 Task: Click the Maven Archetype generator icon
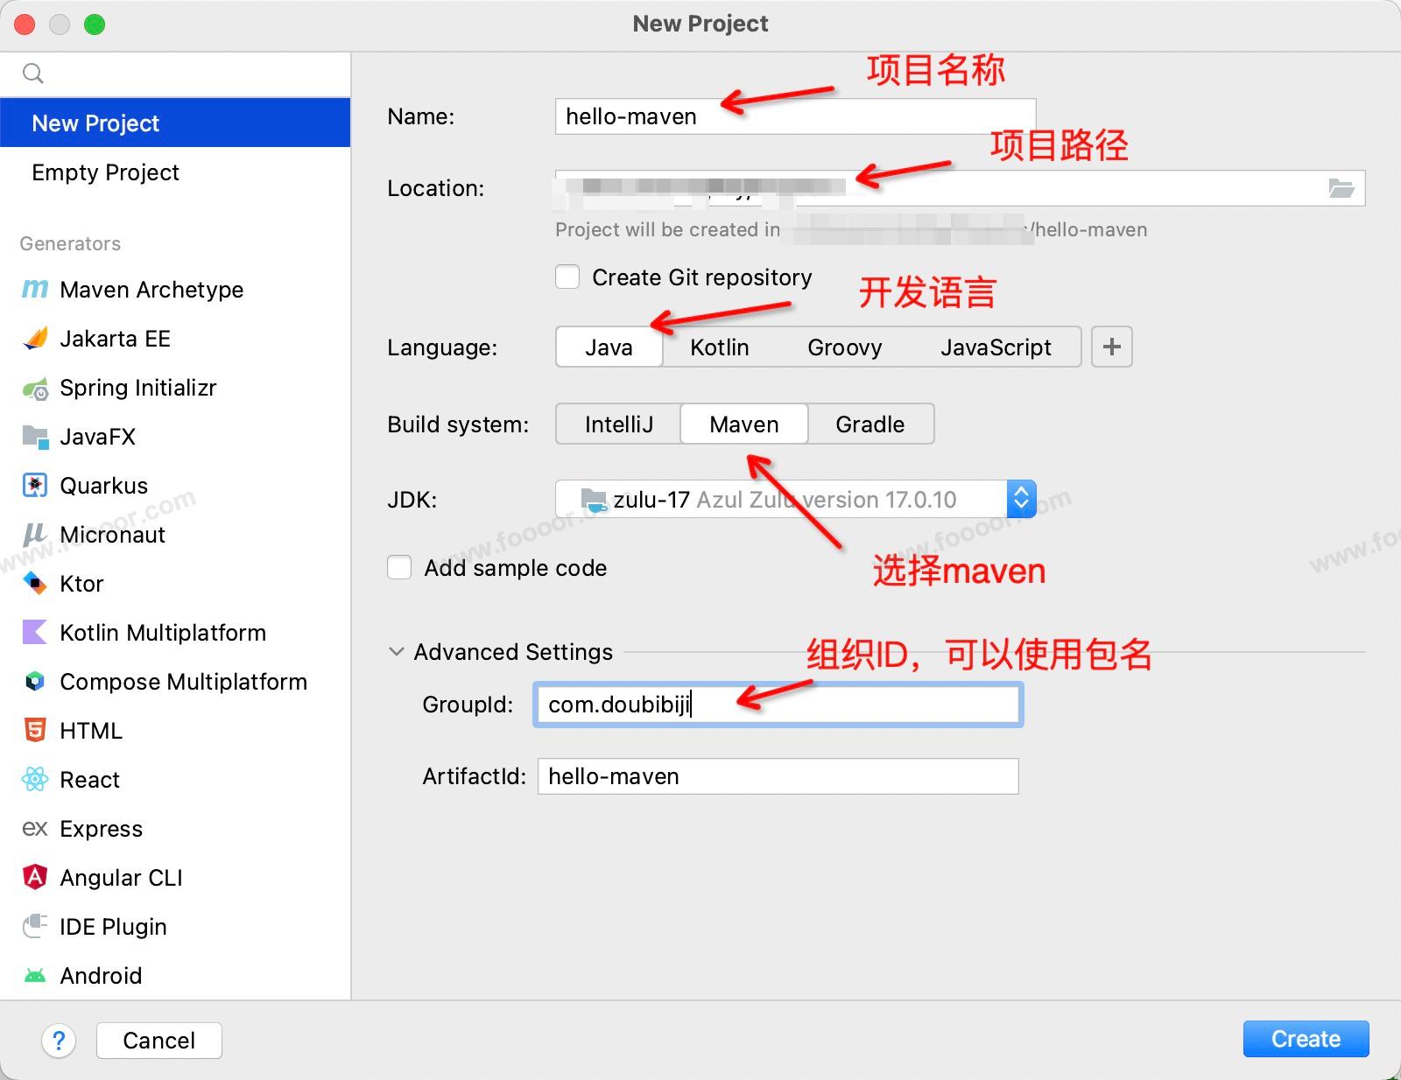pos(35,290)
